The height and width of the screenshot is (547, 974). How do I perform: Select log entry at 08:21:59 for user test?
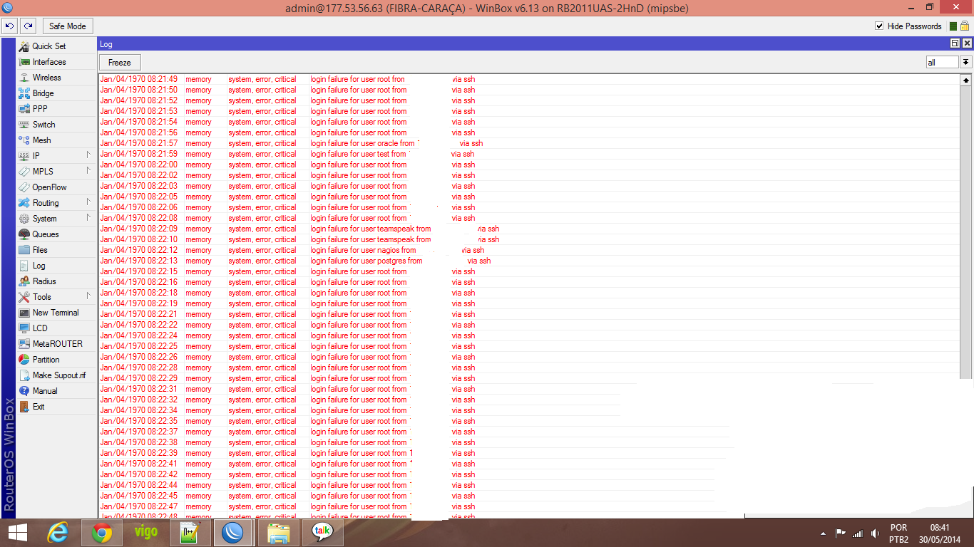[x=529, y=154]
